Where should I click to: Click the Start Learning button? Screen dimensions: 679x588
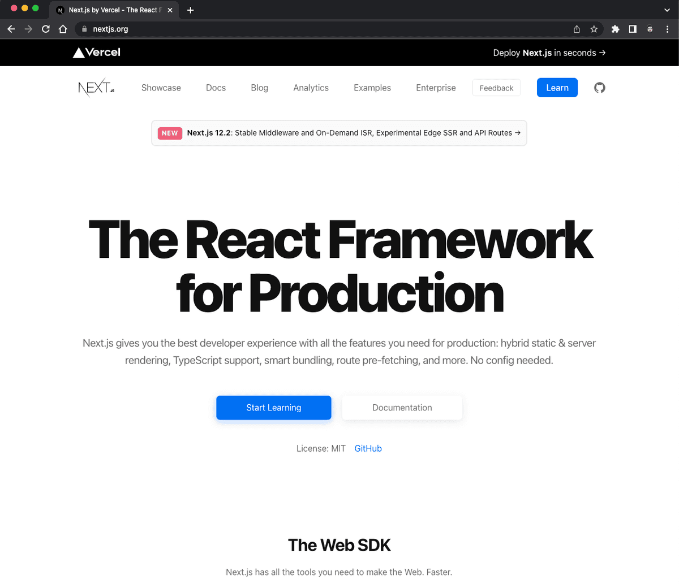click(273, 408)
